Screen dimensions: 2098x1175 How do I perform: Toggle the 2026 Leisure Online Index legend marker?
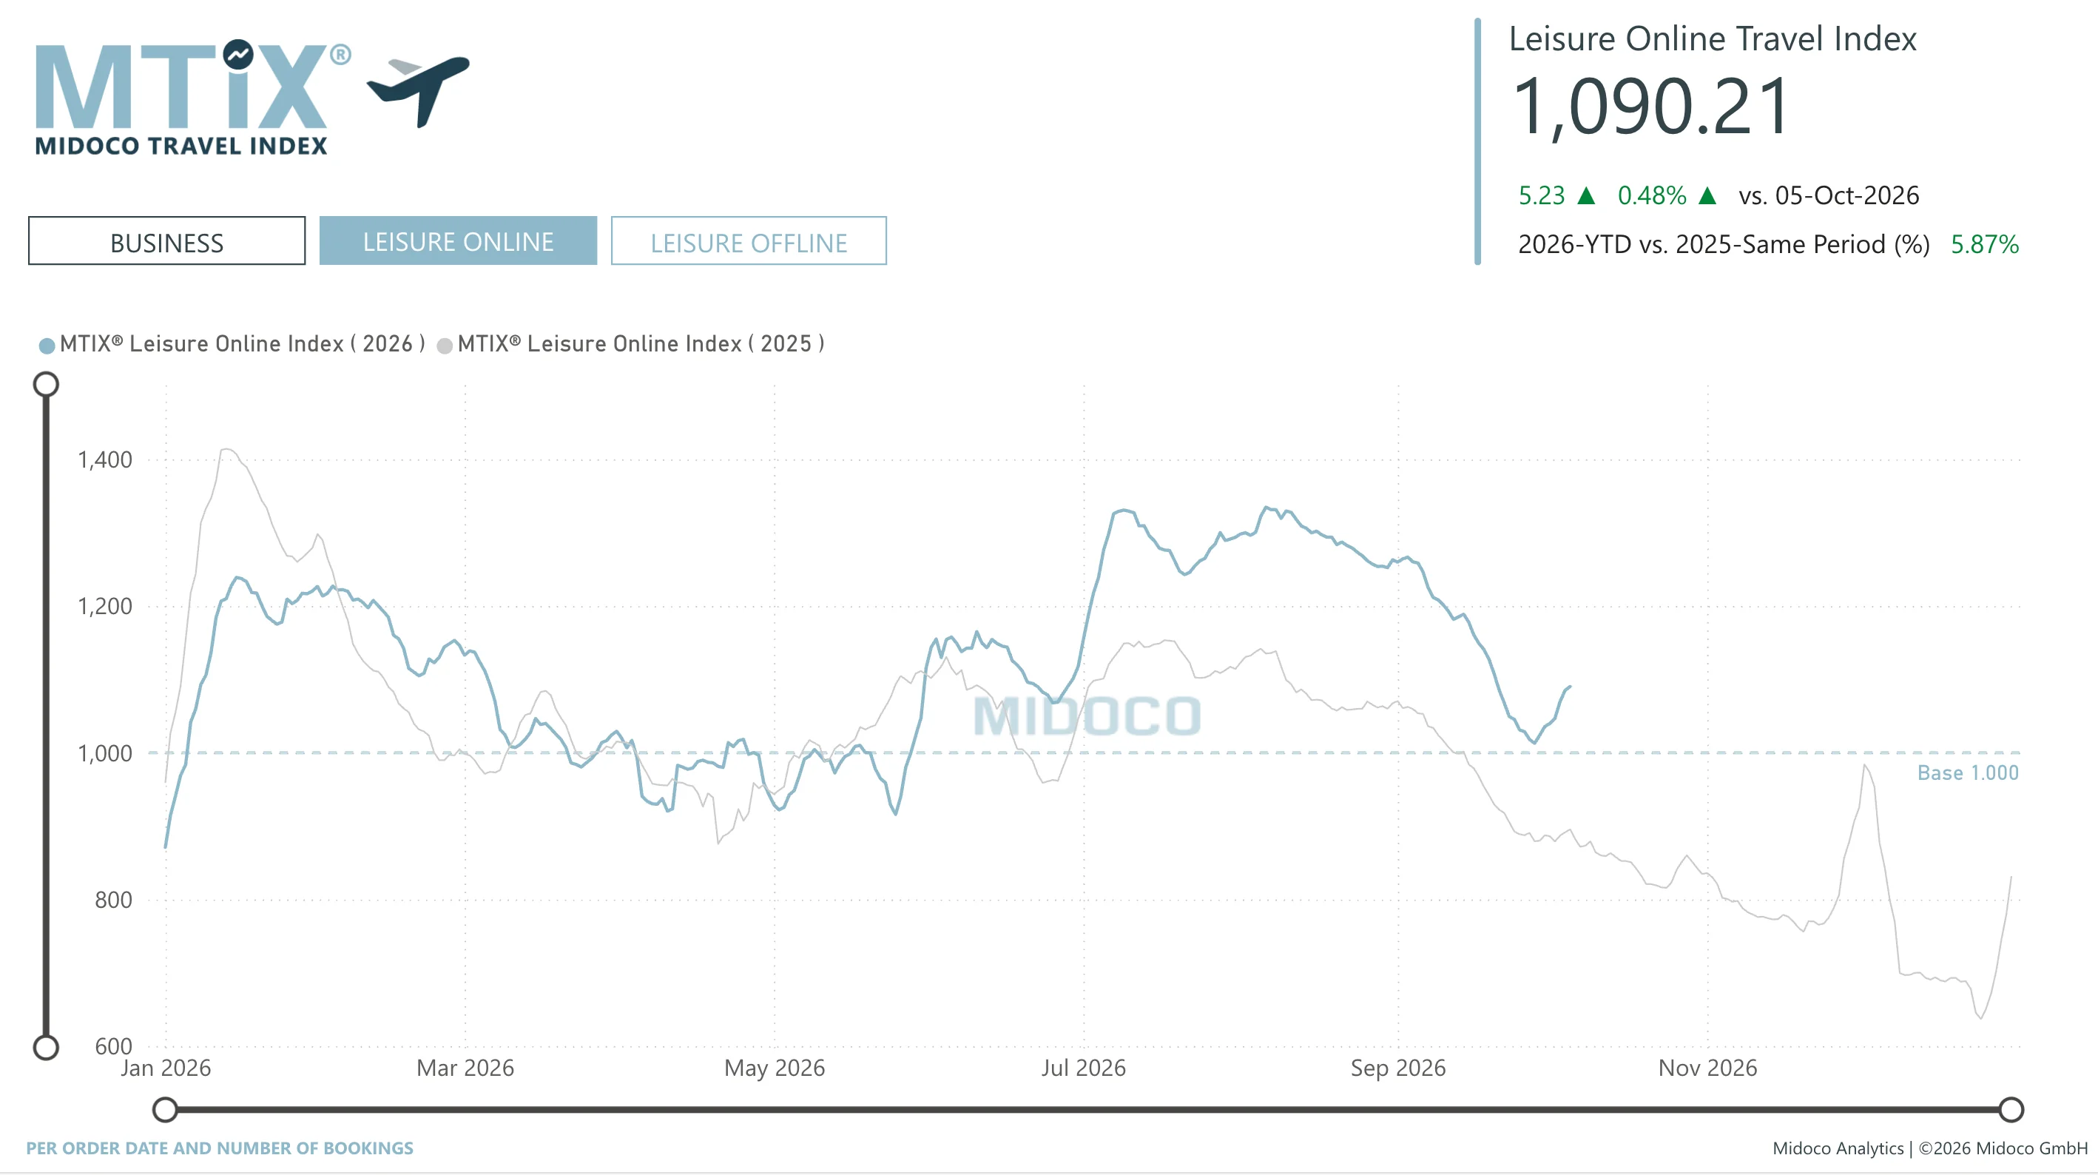pos(47,346)
